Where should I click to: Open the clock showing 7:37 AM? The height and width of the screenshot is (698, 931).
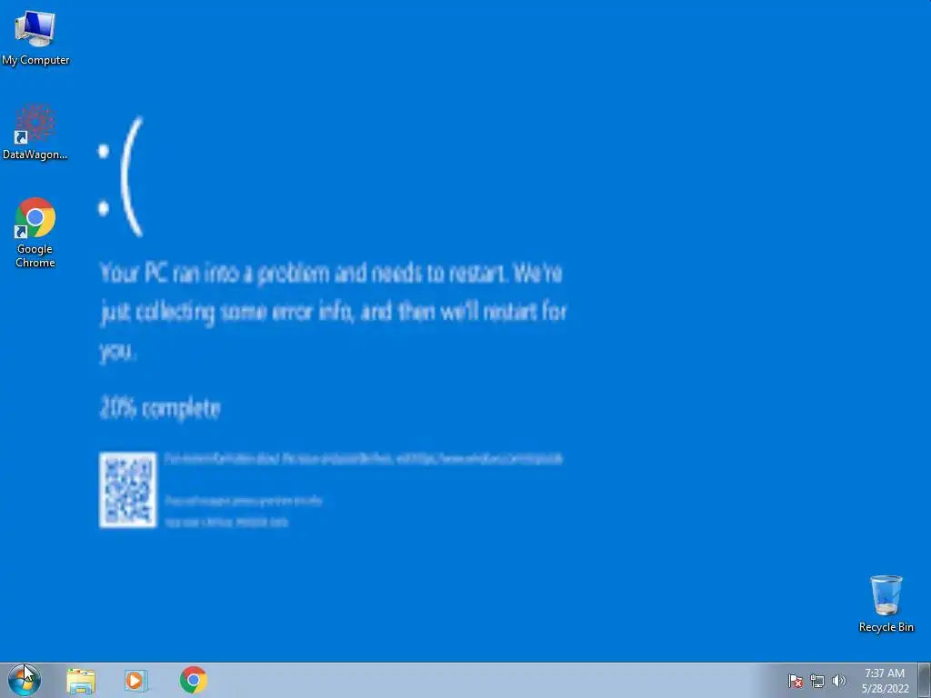(x=885, y=681)
